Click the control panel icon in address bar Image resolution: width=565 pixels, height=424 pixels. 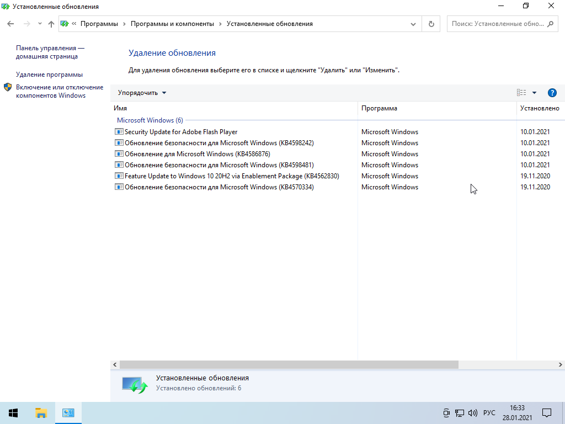(65, 24)
